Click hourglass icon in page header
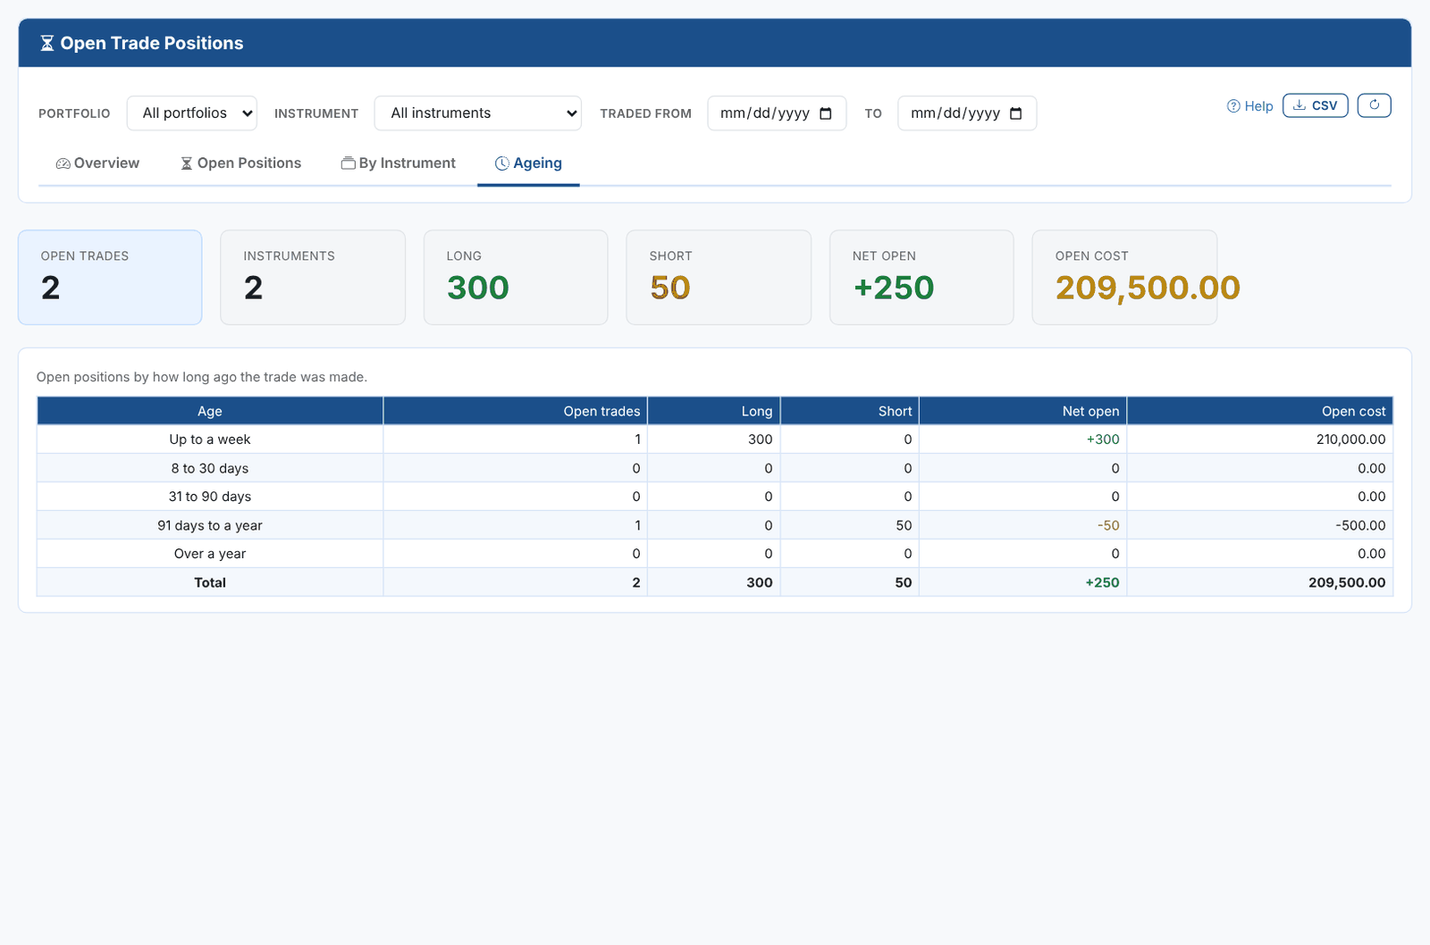This screenshot has height=945, width=1430. click(x=47, y=44)
